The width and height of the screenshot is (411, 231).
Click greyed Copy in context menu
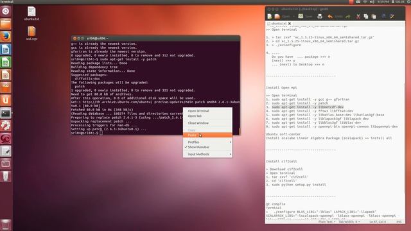tap(207, 130)
